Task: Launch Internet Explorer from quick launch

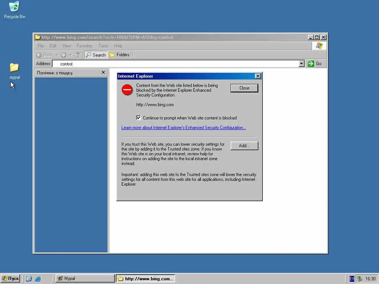Action: click(38, 278)
